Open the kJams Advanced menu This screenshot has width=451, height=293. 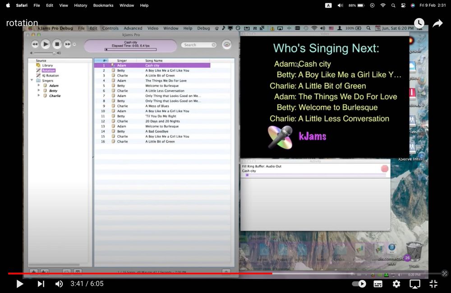point(133,28)
